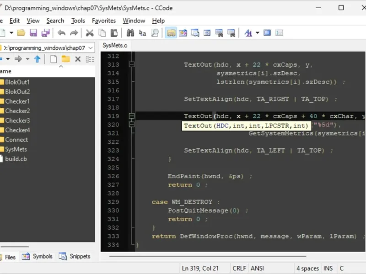Save the current file
366x274 pixels.
click(33, 33)
